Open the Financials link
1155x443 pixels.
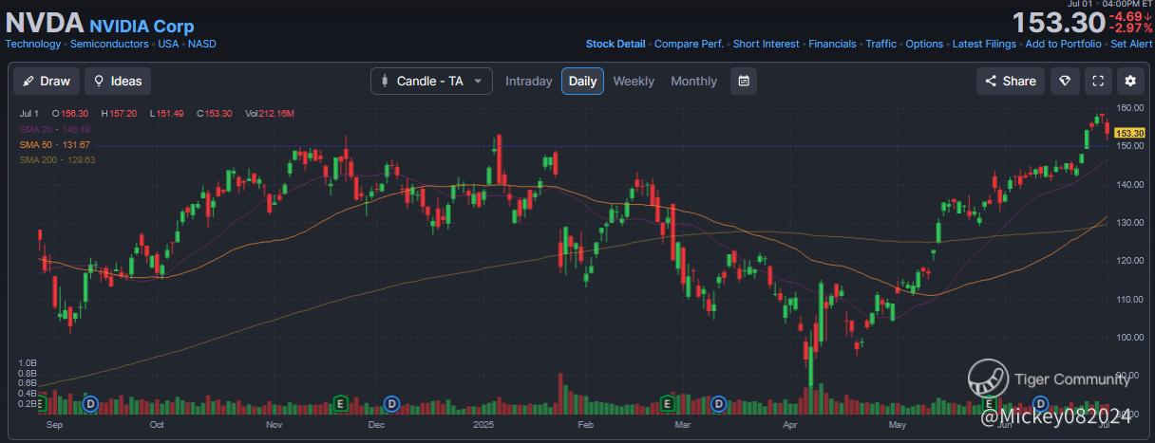point(832,44)
